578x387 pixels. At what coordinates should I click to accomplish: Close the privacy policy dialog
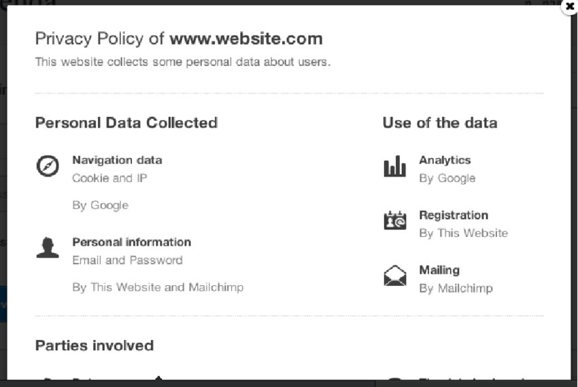[x=569, y=7]
